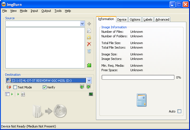
Task: Click the green up-arrow tray icon
Action: click(x=82, y=87)
